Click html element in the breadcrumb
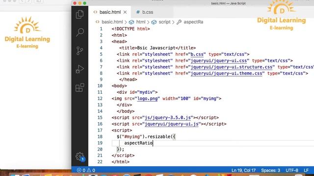The image size is (314, 176). click(x=141, y=22)
